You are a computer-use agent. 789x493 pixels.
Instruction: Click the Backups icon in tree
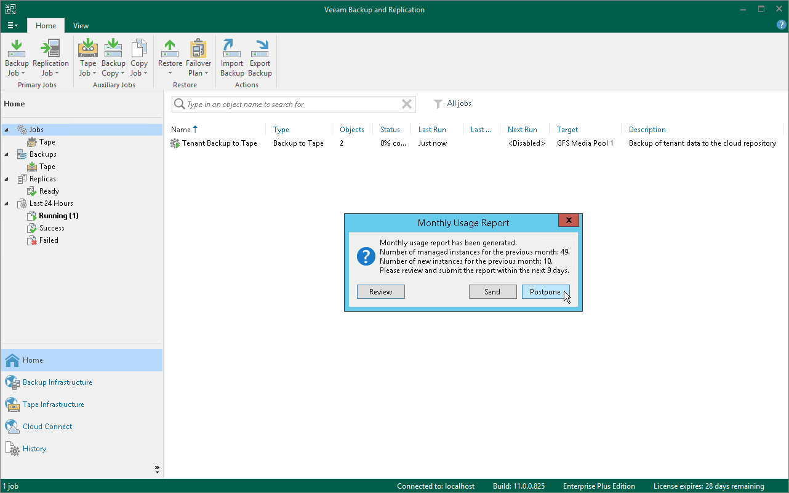pyautogui.click(x=22, y=154)
